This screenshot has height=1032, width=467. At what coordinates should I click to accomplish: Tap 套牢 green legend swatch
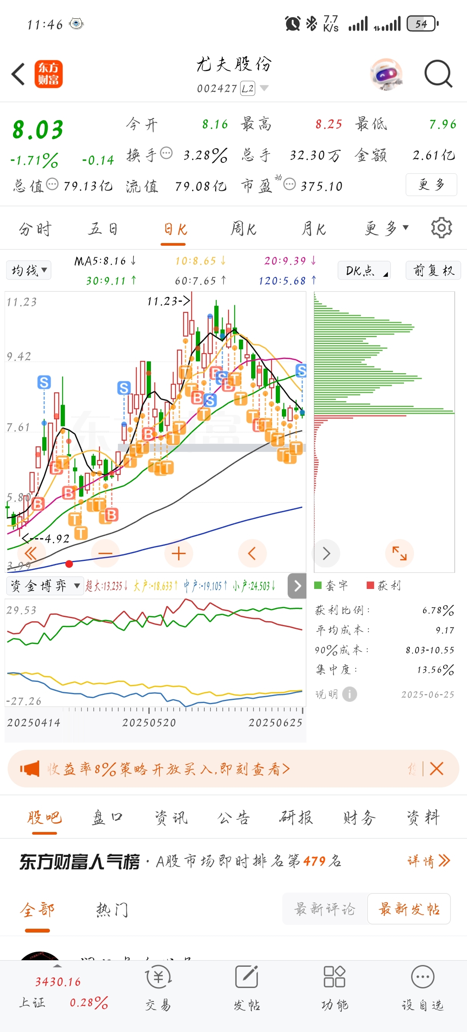point(318,585)
